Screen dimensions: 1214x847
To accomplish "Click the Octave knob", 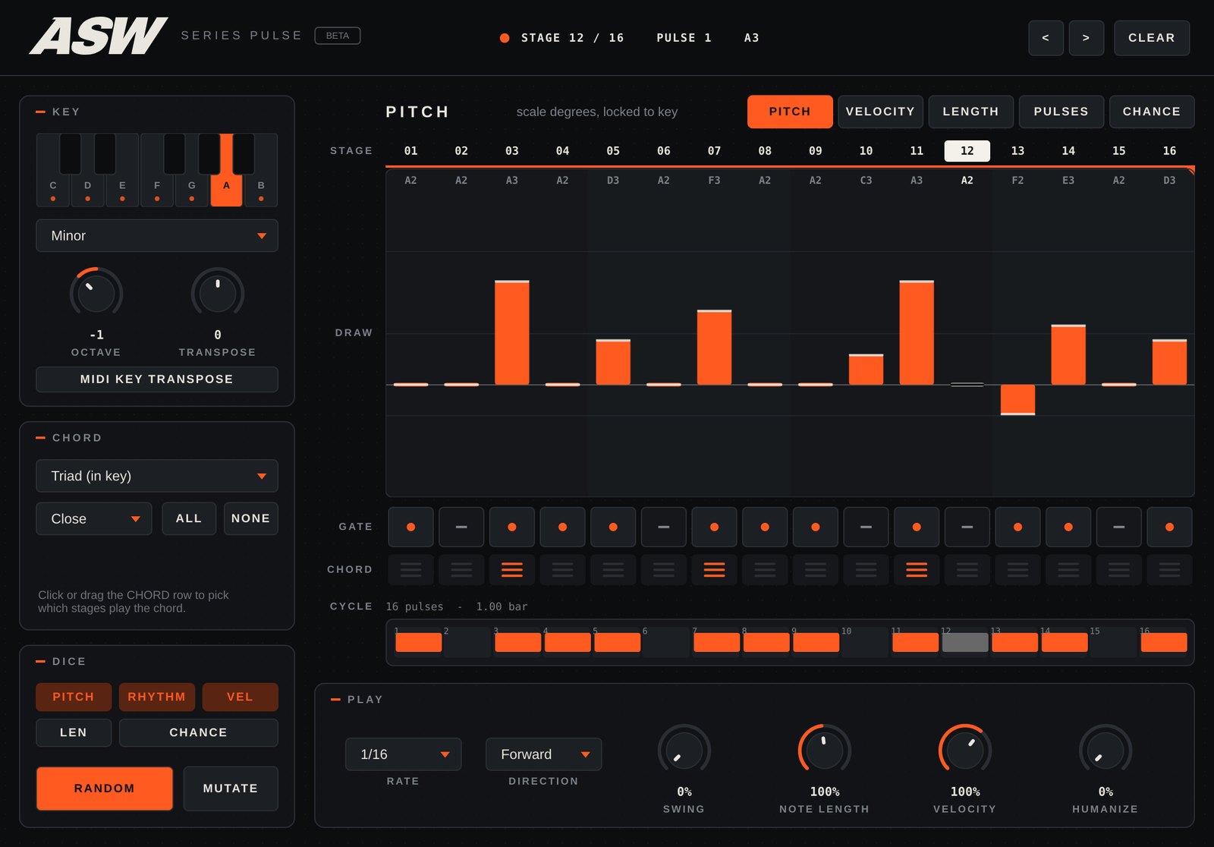I will point(96,293).
